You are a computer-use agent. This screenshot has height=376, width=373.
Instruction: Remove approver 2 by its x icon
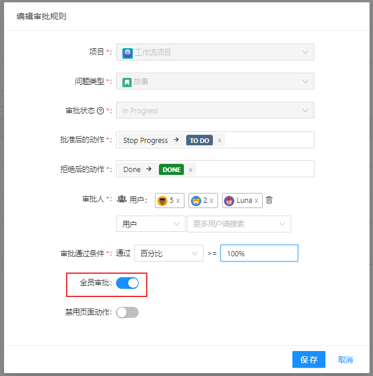(x=211, y=200)
